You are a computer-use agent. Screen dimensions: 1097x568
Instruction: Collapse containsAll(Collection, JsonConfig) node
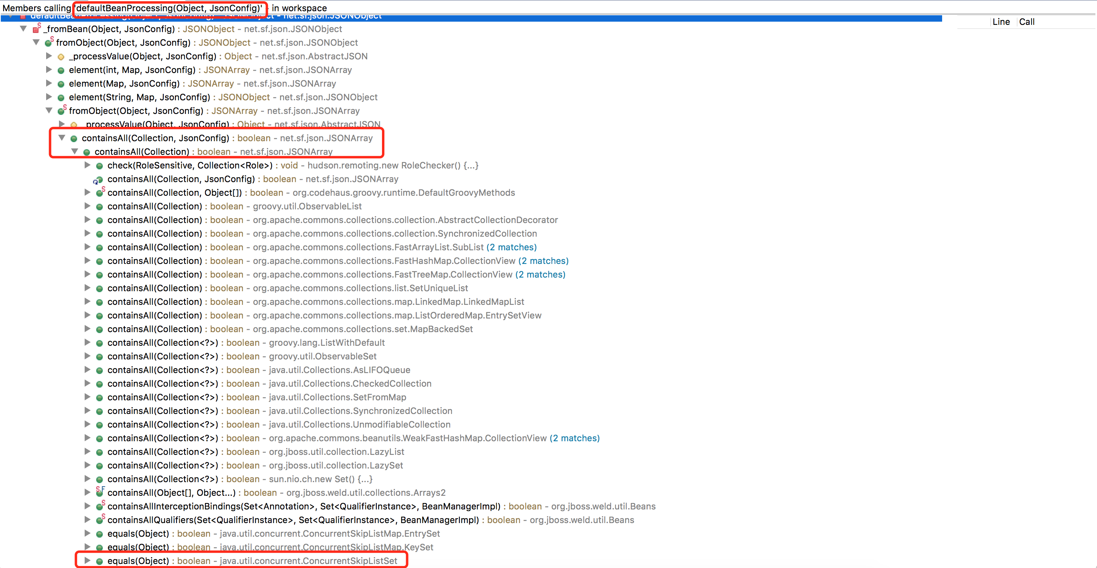click(x=62, y=138)
